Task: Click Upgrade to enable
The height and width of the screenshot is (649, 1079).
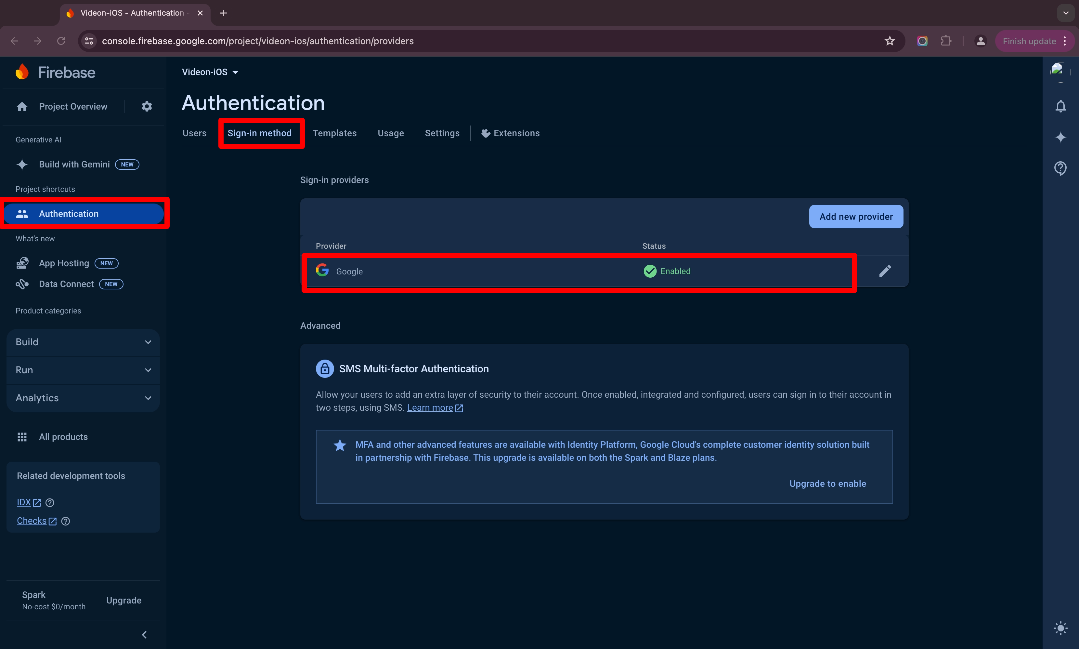Action: click(x=827, y=483)
